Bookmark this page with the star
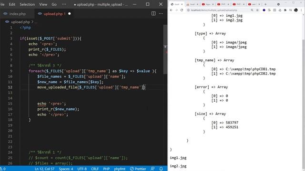 tap(257, 10)
